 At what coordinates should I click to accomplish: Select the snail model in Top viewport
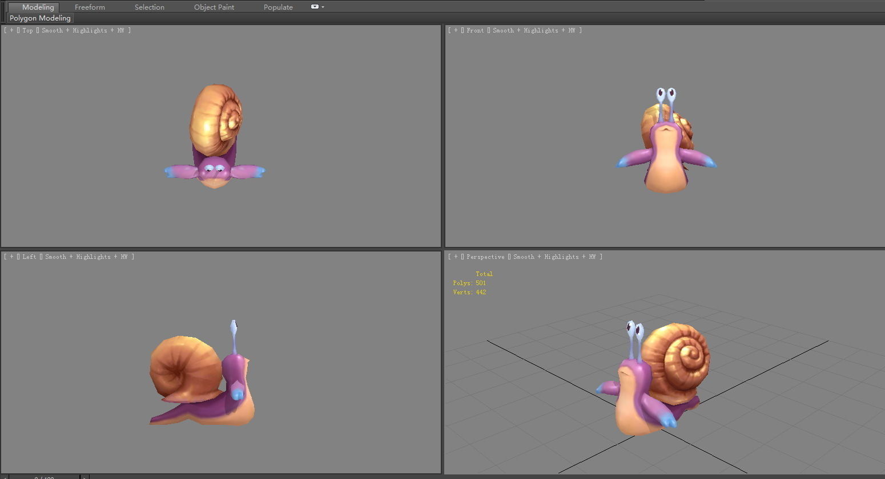click(x=215, y=137)
